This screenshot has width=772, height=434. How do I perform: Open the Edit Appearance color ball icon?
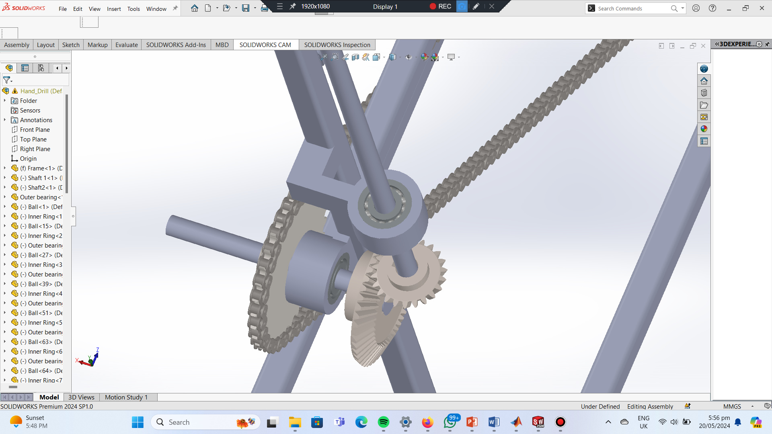[425, 57]
